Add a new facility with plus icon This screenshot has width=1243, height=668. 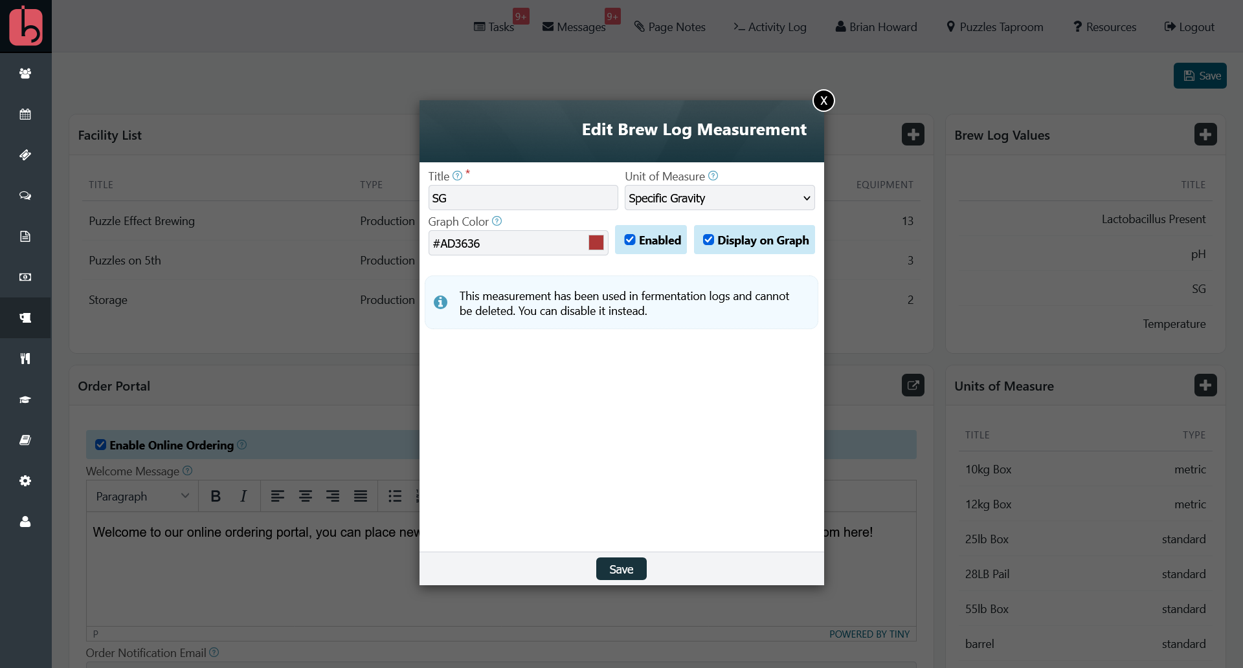tap(913, 135)
